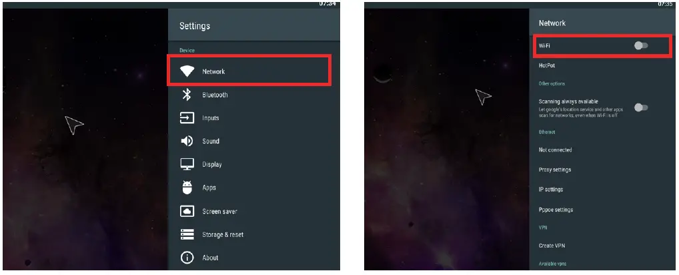Open the HotPot option

point(546,66)
